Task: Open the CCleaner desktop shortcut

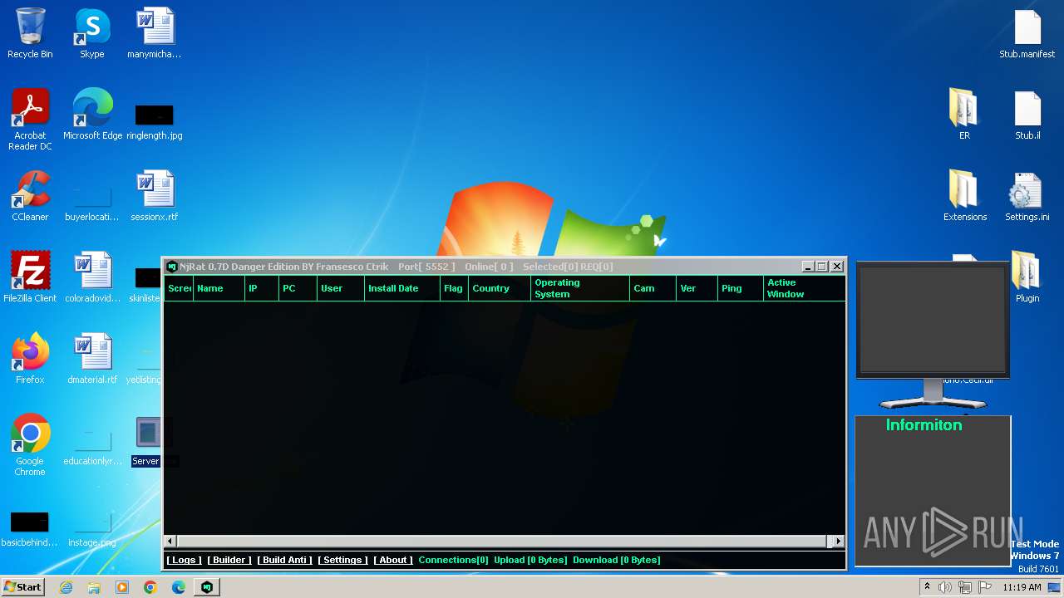Action: tap(30, 196)
